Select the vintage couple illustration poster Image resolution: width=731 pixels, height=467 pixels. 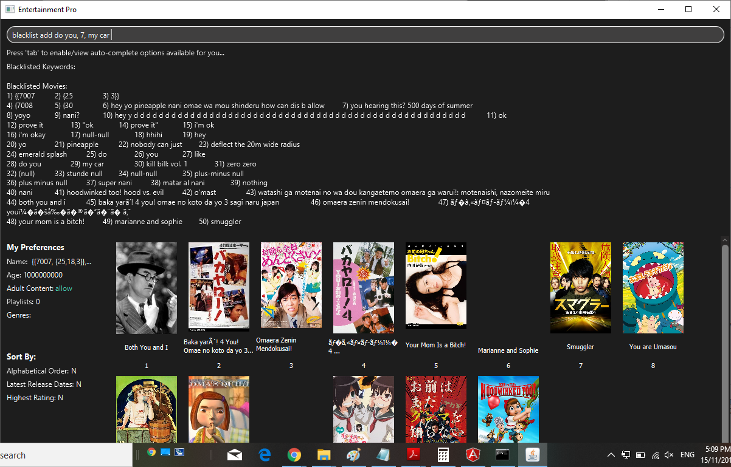pyautogui.click(x=147, y=409)
